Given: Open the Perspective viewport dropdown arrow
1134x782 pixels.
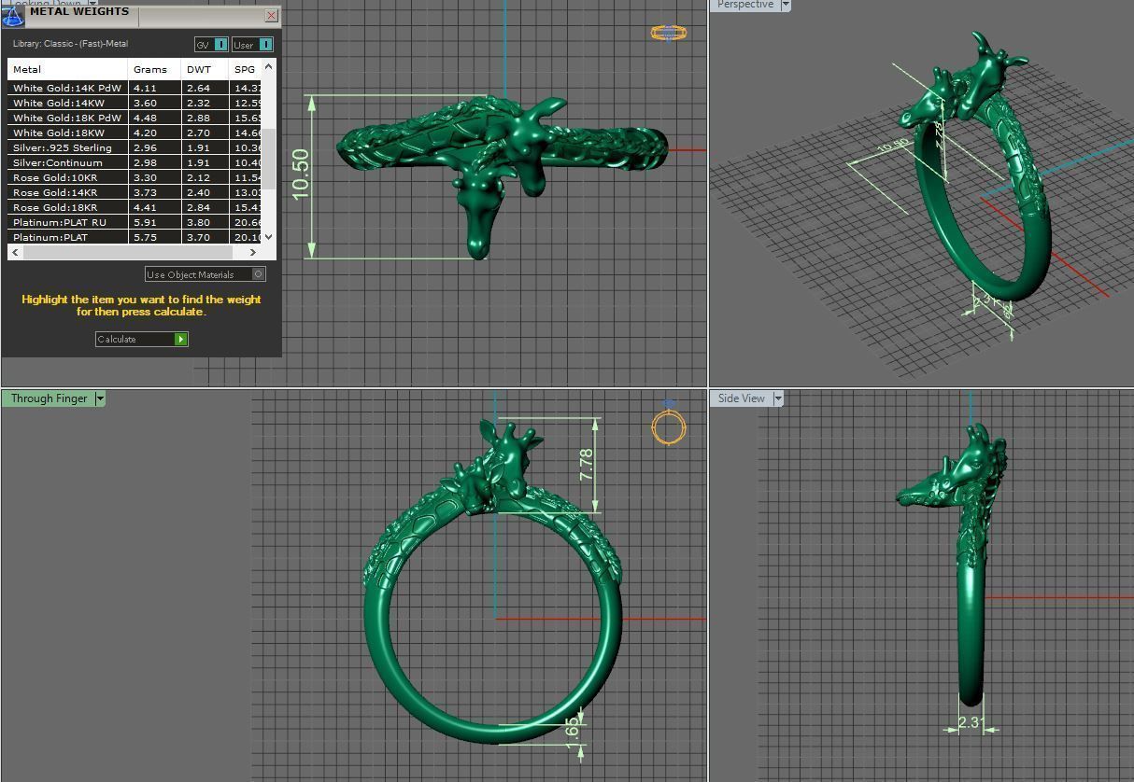Looking at the screenshot, I should (x=785, y=5).
